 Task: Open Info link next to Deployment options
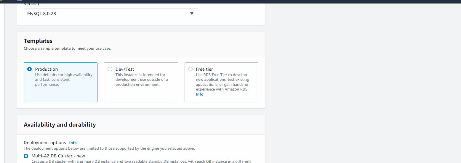[x=73, y=143]
